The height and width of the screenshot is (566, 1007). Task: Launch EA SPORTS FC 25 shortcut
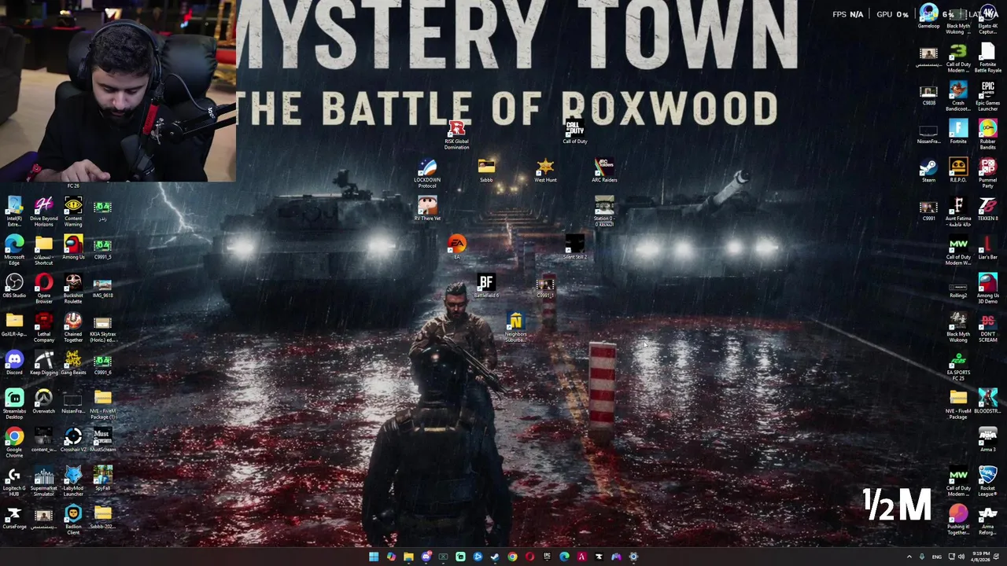(x=958, y=366)
